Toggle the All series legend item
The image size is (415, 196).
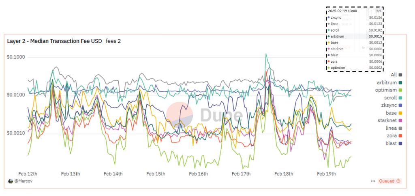pos(396,75)
